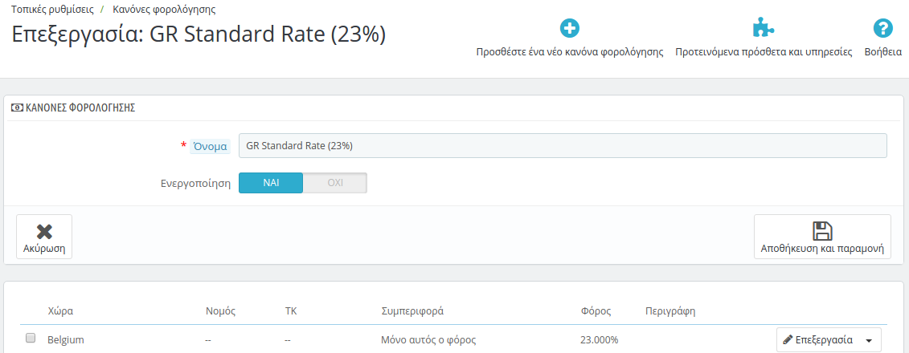Set Ενεργοποίηση to ΝΑΙ

coord(271,183)
